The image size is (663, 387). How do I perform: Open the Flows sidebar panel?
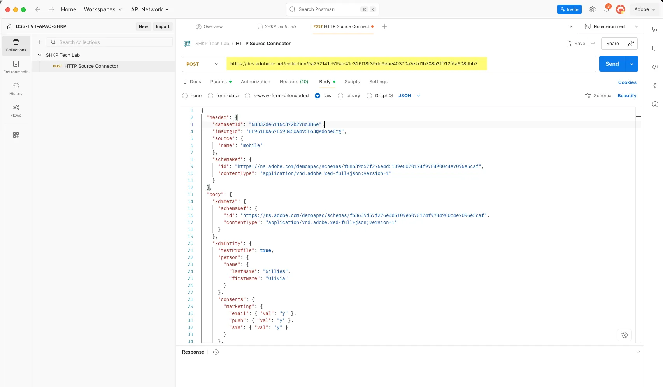[16, 111]
